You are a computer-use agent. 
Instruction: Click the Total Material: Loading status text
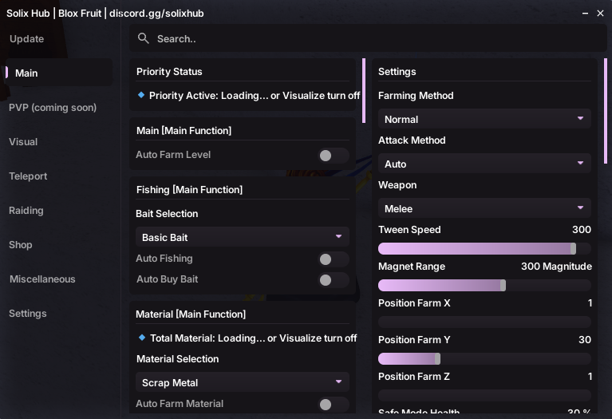pyautogui.click(x=253, y=338)
